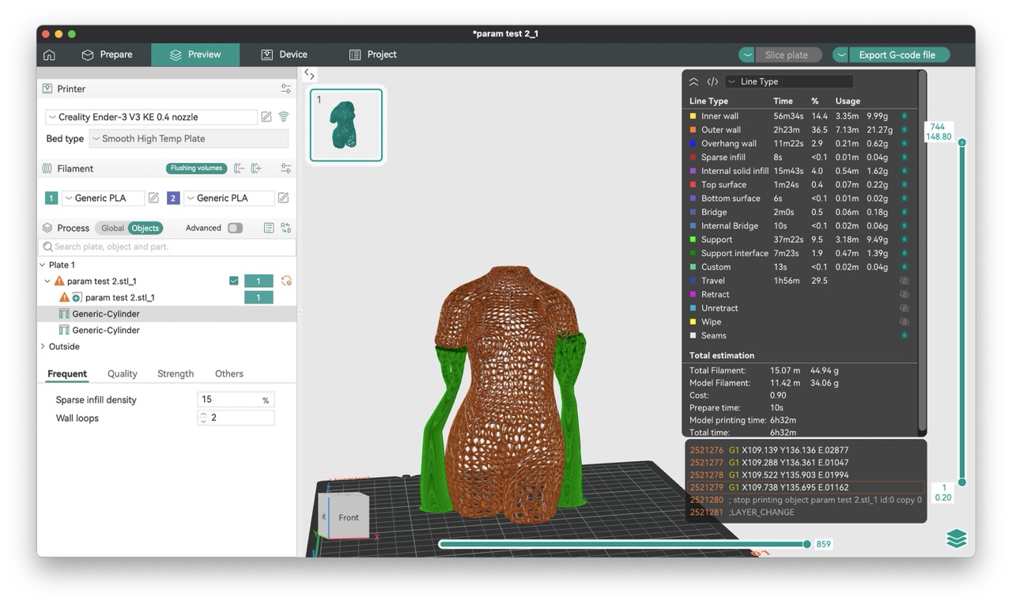1012x605 pixels.
Task: Open the Line Type view dropdown
Action: coord(789,81)
